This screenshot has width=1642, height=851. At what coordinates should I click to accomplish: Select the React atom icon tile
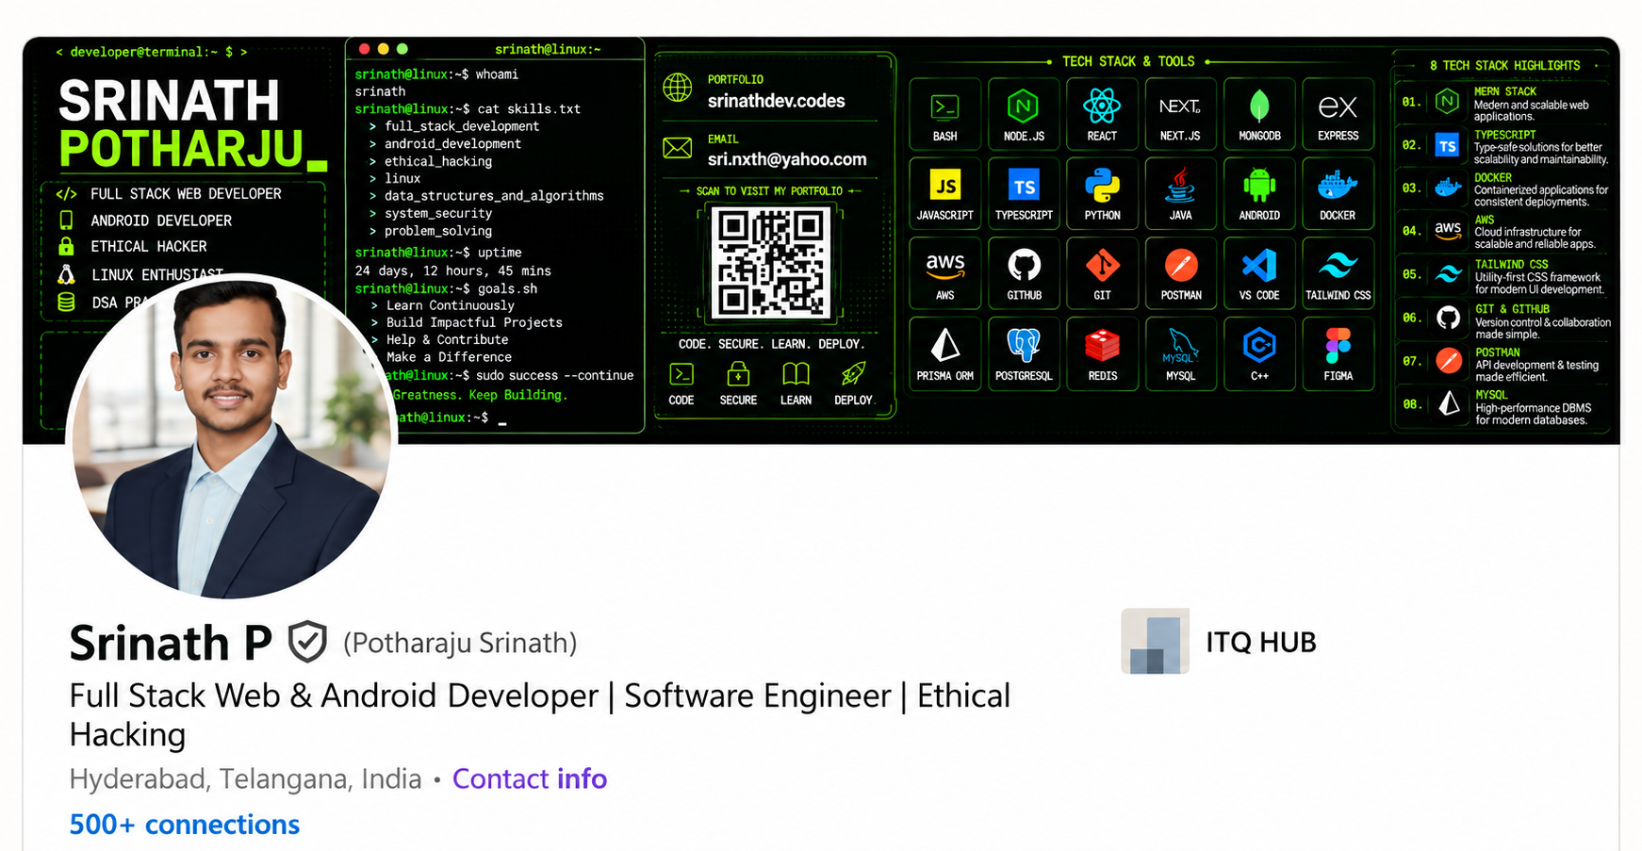click(1102, 113)
